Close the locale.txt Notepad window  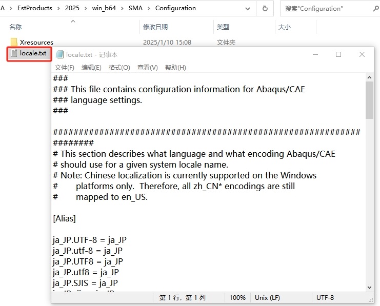coord(362,54)
